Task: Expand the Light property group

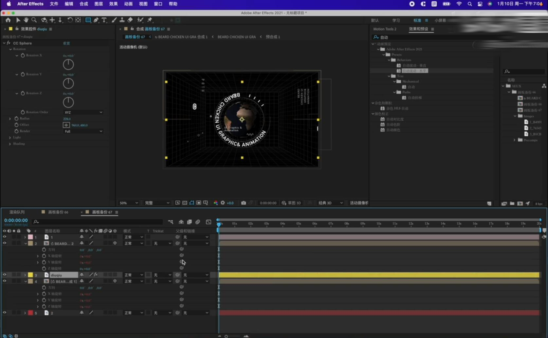Action: (x=10, y=137)
